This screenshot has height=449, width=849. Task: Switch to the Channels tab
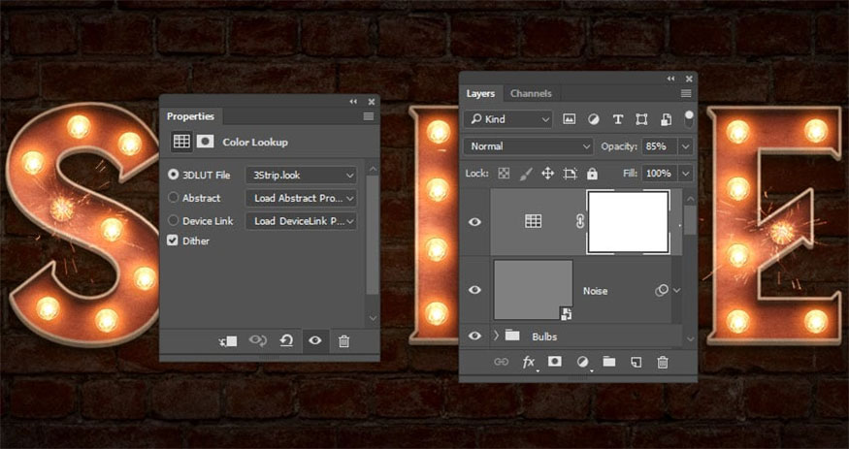tap(531, 94)
